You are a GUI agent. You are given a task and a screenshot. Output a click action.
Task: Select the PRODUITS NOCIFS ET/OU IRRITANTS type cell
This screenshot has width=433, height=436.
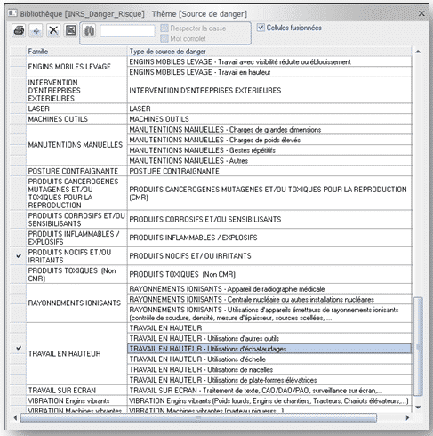coord(269,256)
